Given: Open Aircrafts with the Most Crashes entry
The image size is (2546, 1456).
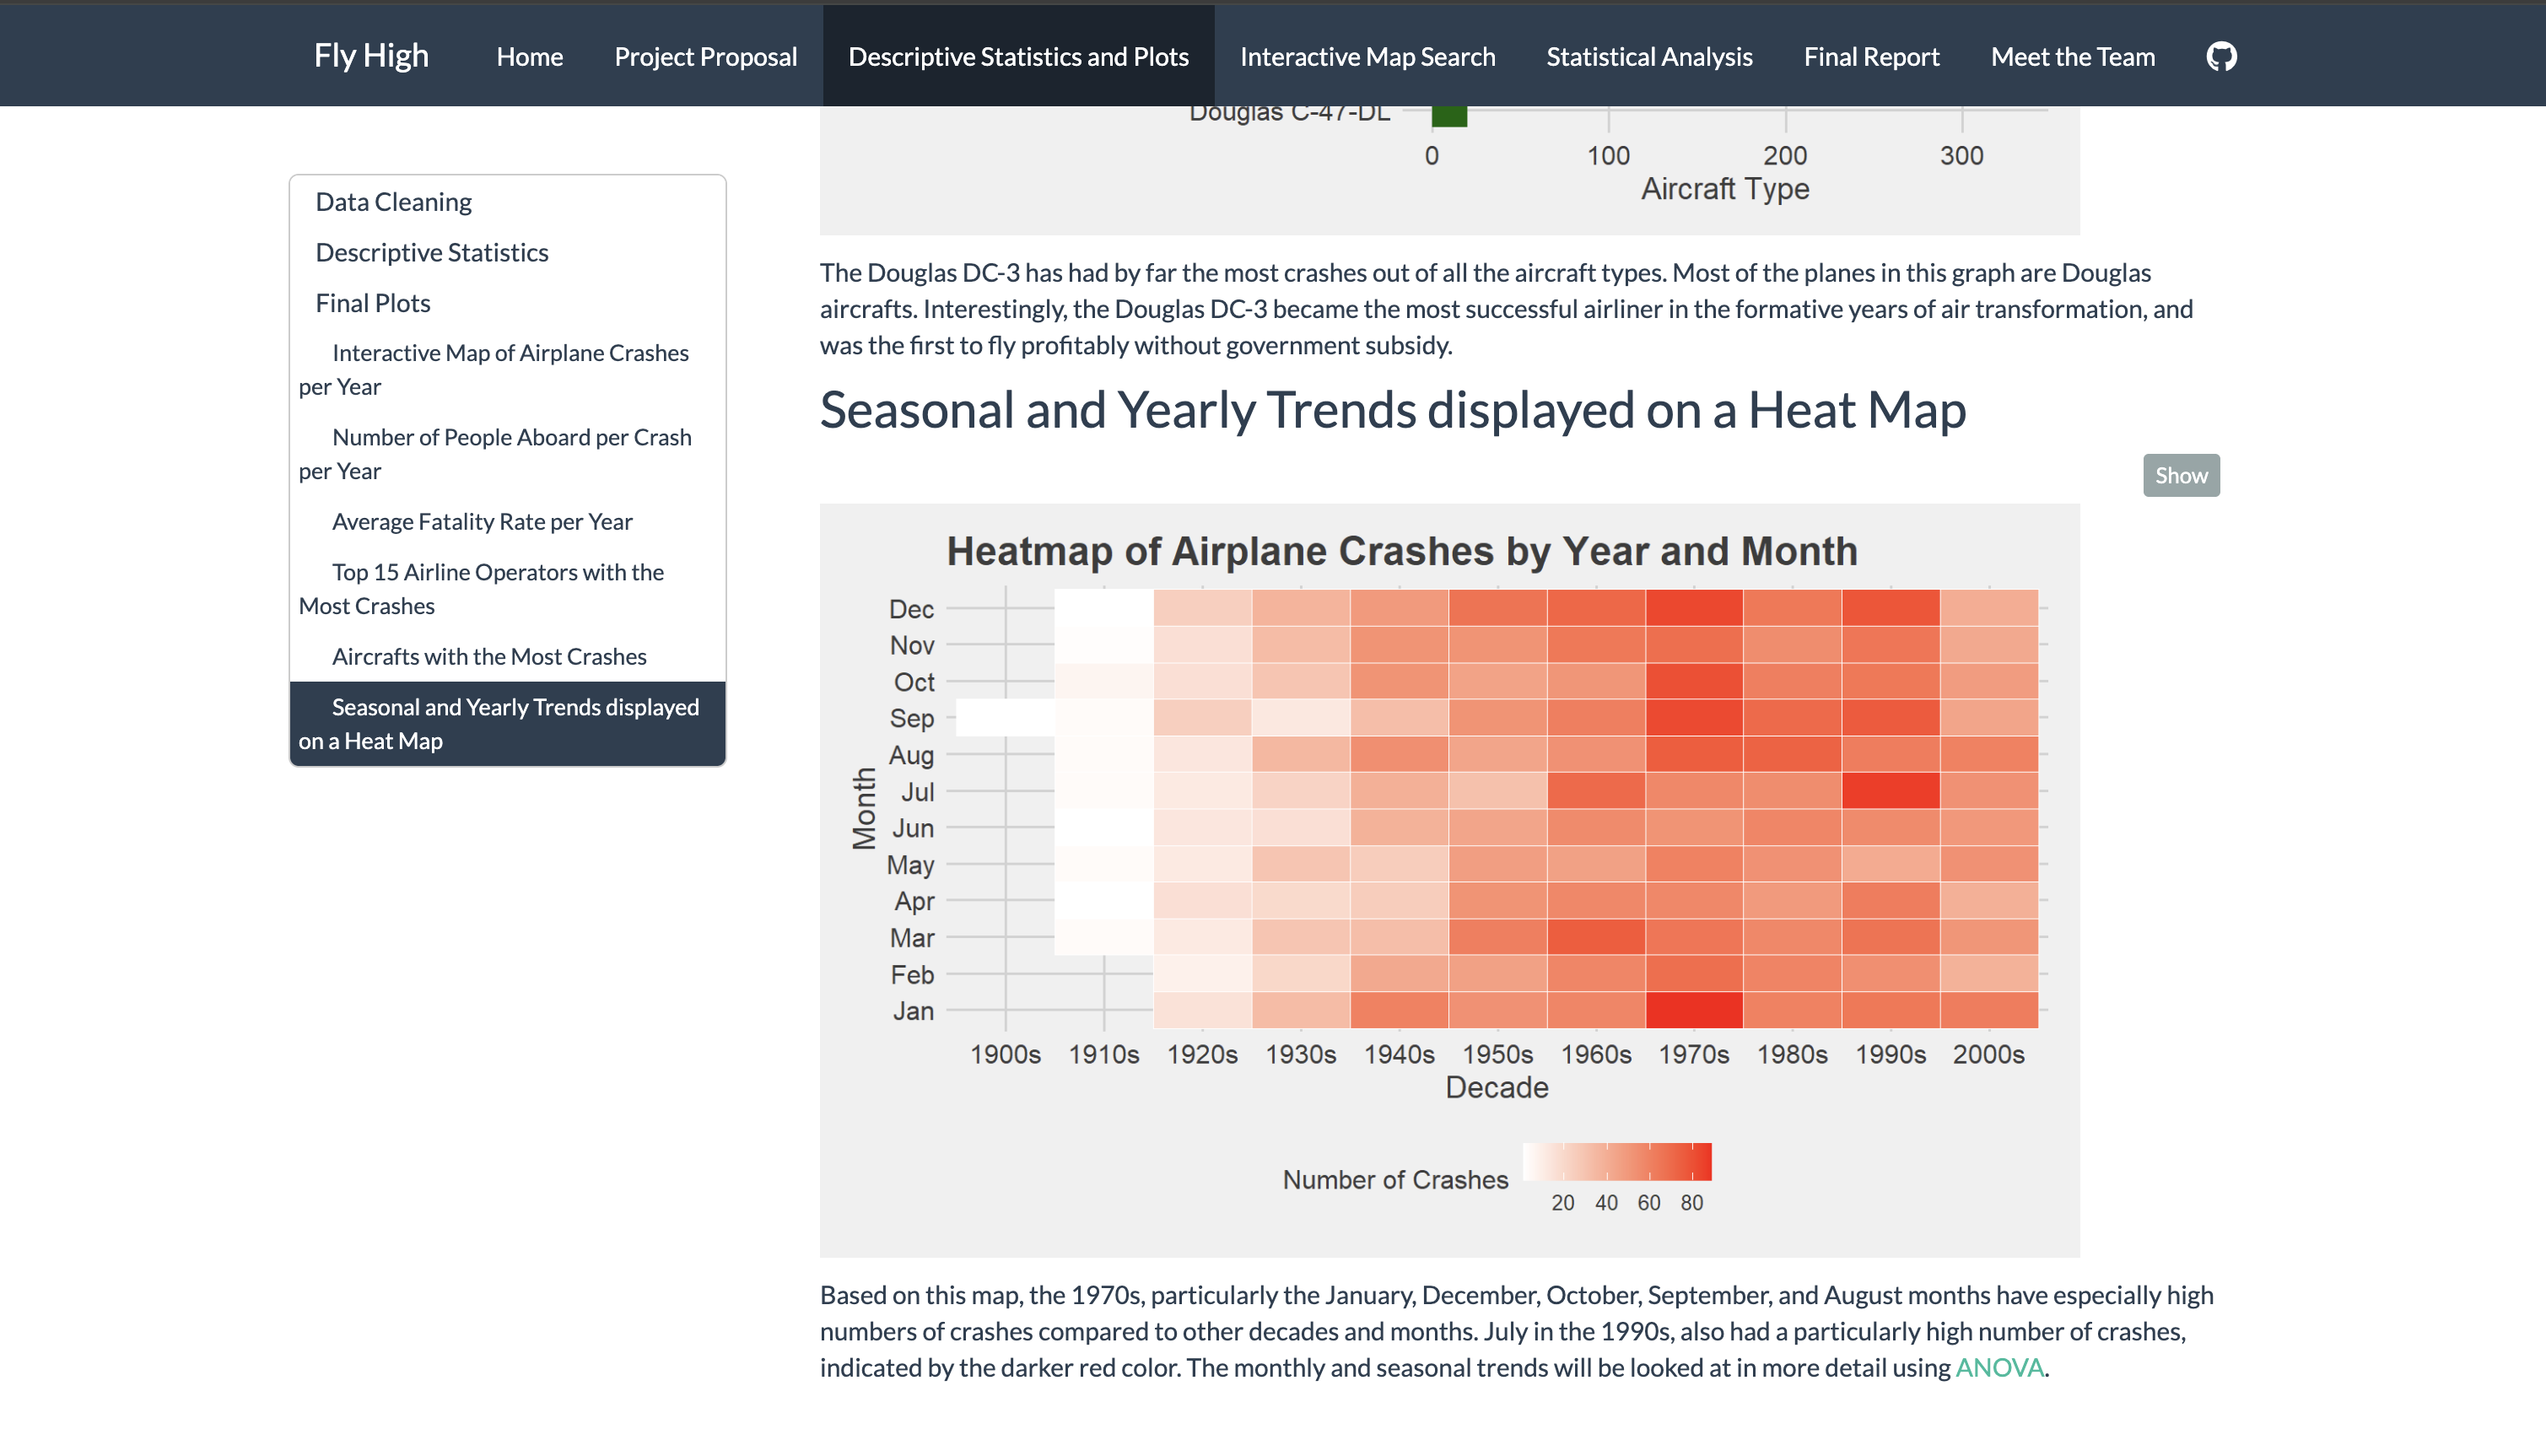Looking at the screenshot, I should point(488,656).
